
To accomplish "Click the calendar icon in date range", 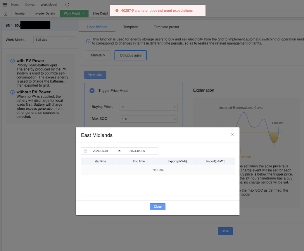I will [x=85, y=151].
